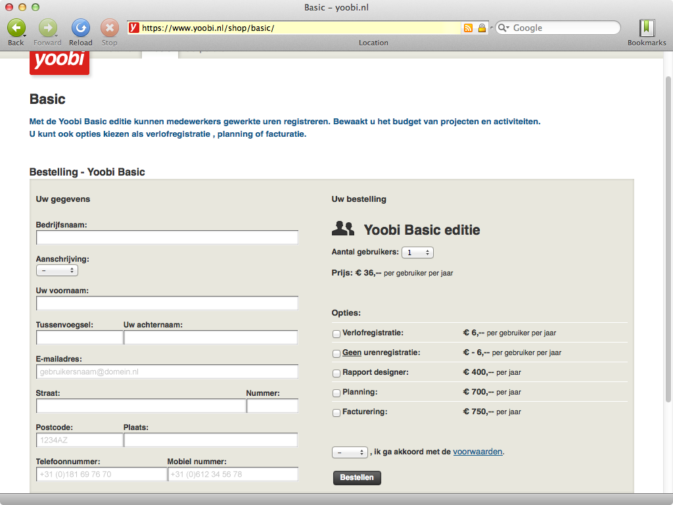Click the Postcode field
Viewport: 673px width, 505px height.
point(80,440)
